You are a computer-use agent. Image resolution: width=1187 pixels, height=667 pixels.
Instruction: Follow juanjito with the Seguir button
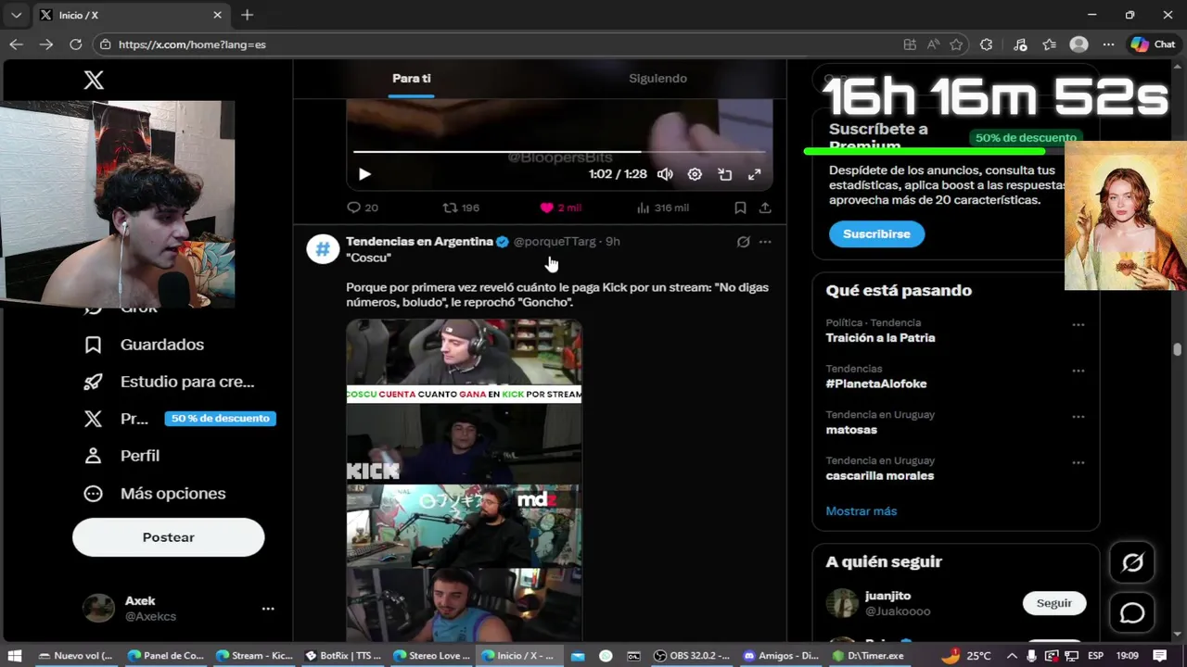pos(1054,603)
